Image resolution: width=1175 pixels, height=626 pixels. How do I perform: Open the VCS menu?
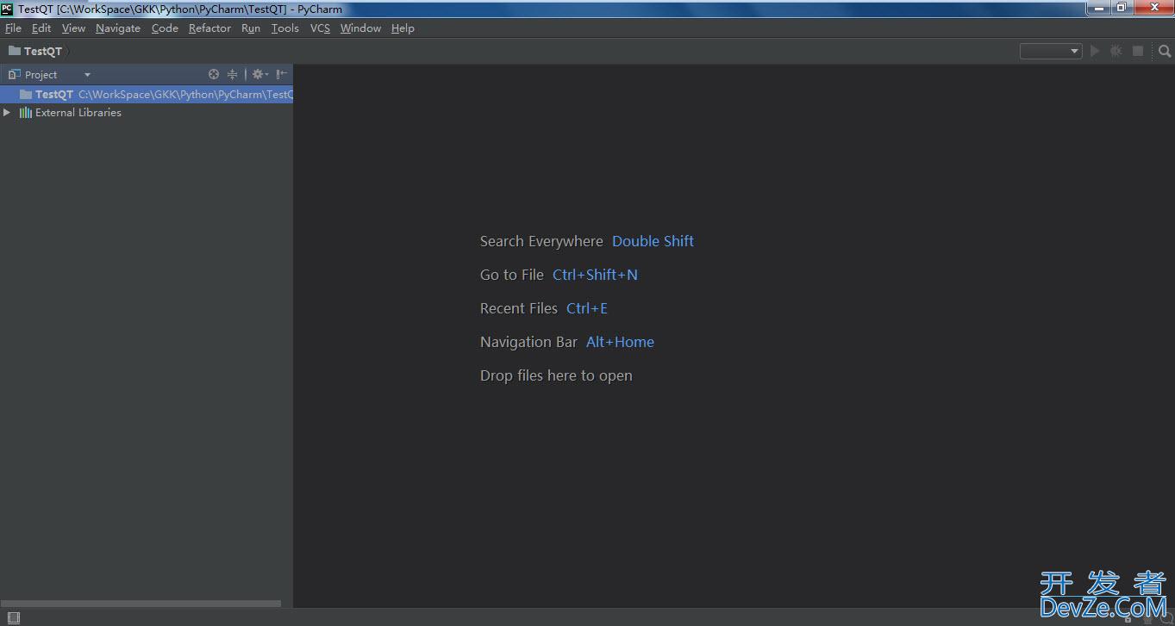[x=320, y=28]
